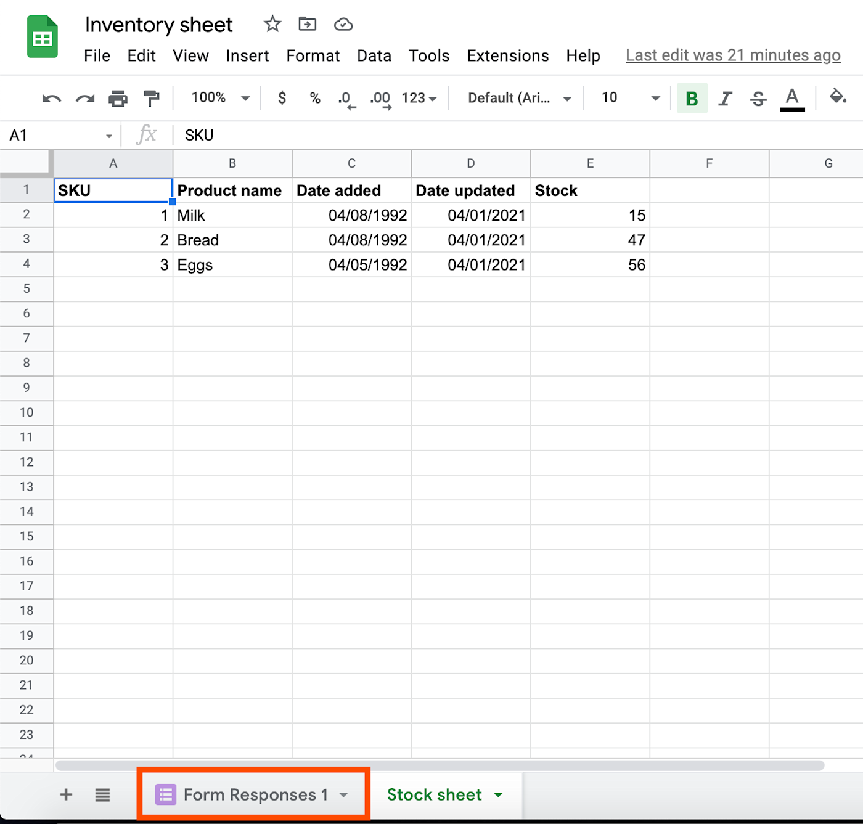This screenshot has width=863, height=824.
Task: Select the stock value 47 cell
Action: coord(591,240)
